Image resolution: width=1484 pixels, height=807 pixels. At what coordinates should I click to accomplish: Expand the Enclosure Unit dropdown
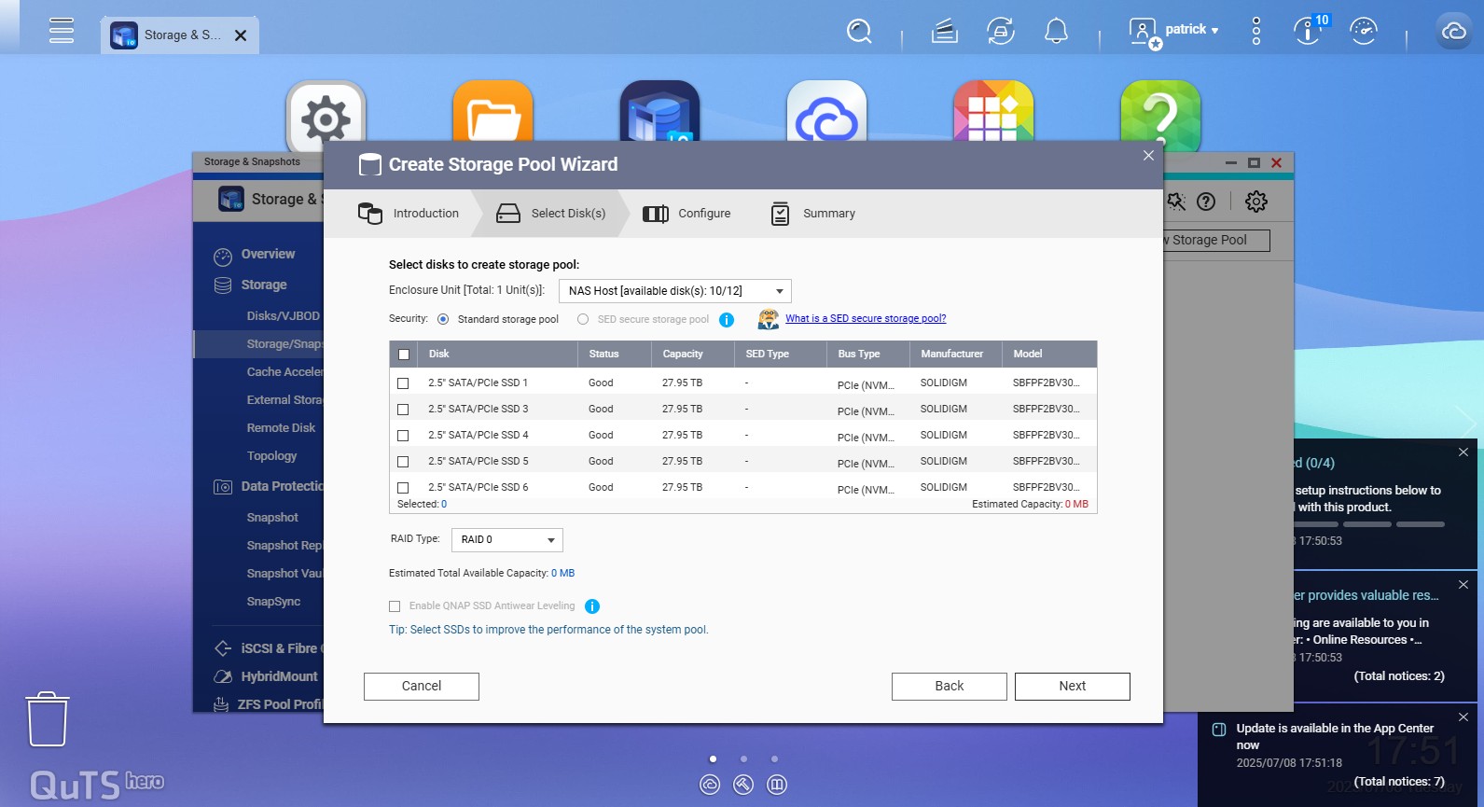tap(674, 291)
